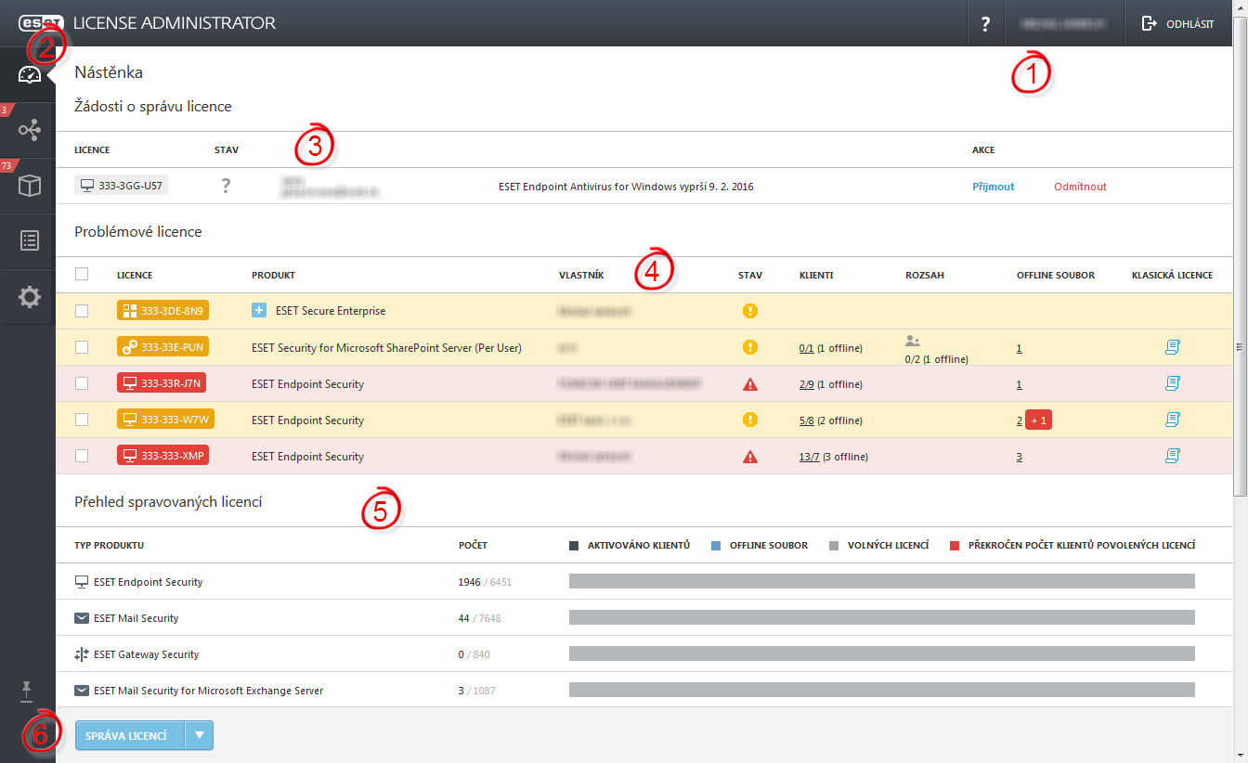Open clients link 2/9
This screenshot has width=1248, height=763.
click(x=806, y=384)
